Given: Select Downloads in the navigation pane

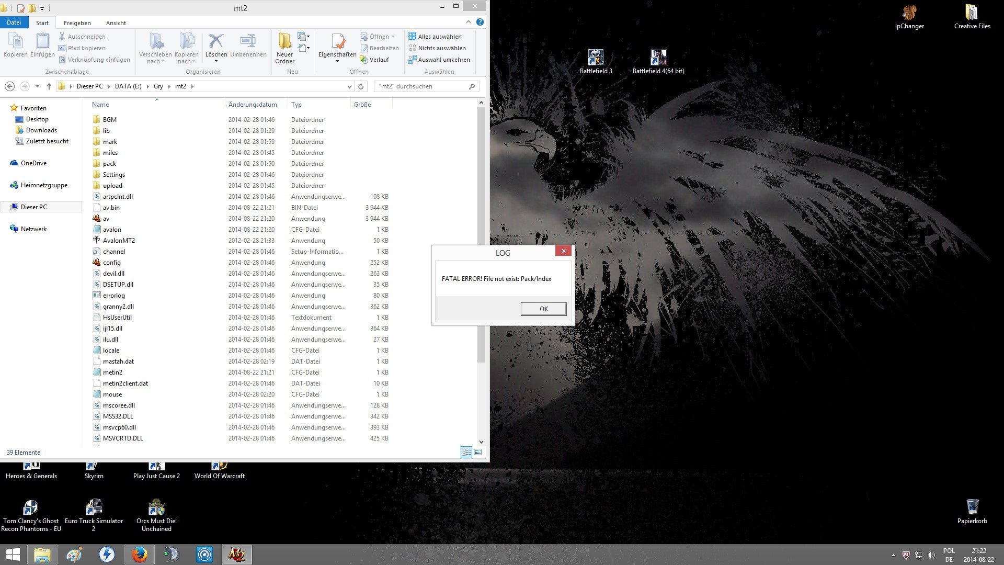Looking at the screenshot, I should pyautogui.click(x=41, y=130).
